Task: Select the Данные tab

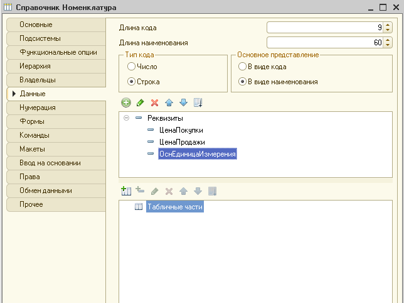Action: tap(56, 94)
